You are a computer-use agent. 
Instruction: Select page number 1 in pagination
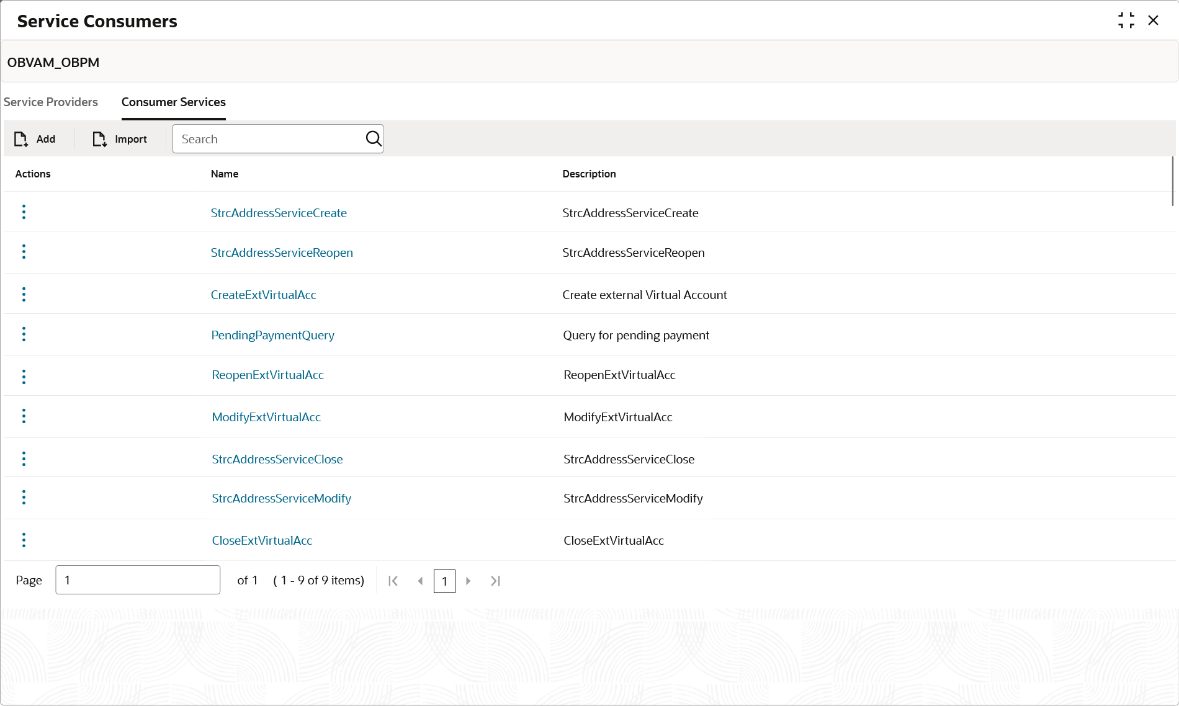click(x=444, y=581)
